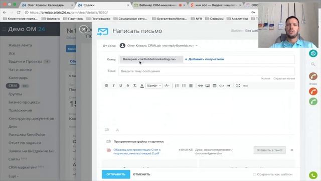Open the teal Bitrix24 notifications icon

click(313, 54)
